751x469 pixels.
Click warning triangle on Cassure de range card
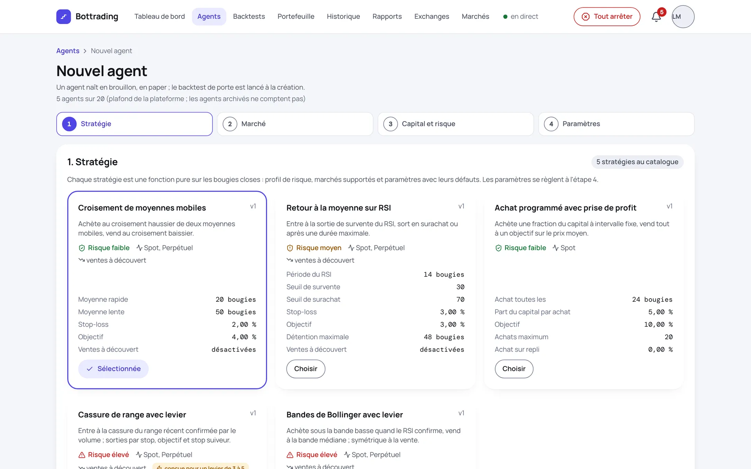pyautogui.click(x=82, y=455)
